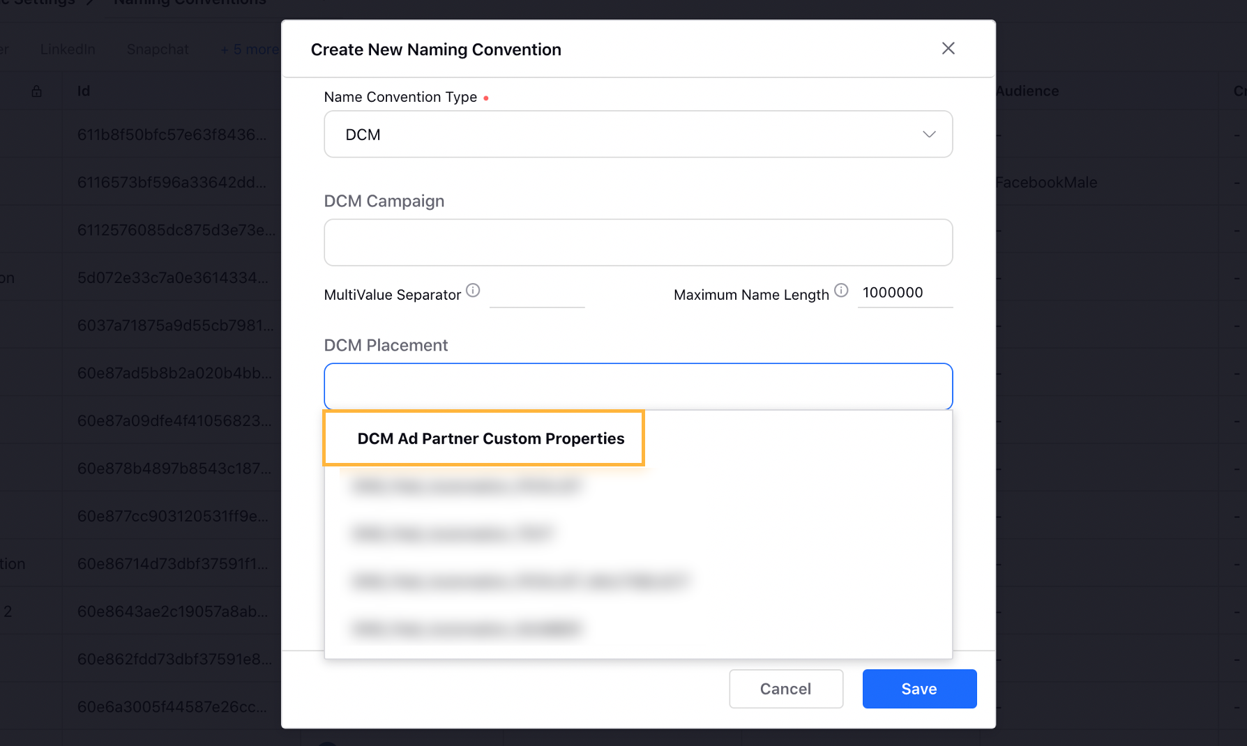Save the new naming convention
This screenshot has height=746, width=1247.
[919, 689]
